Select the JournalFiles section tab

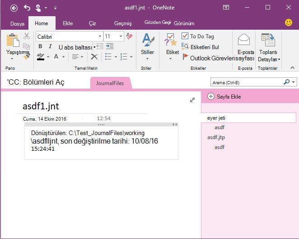[x=110, y=83]
